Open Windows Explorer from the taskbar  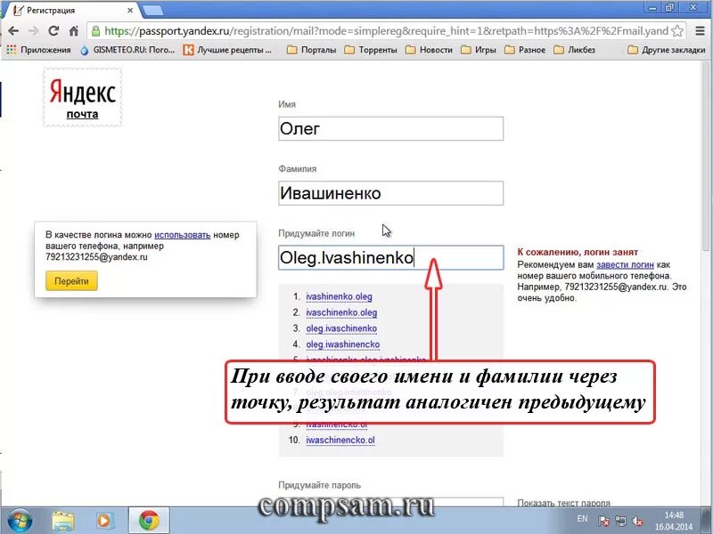(x=63, y=521)
